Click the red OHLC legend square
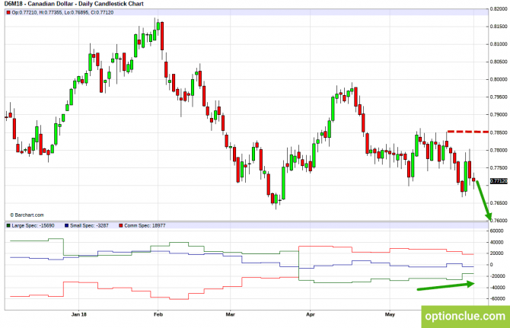This screenshot has width=510, height=328. click(x=8, y=13)
